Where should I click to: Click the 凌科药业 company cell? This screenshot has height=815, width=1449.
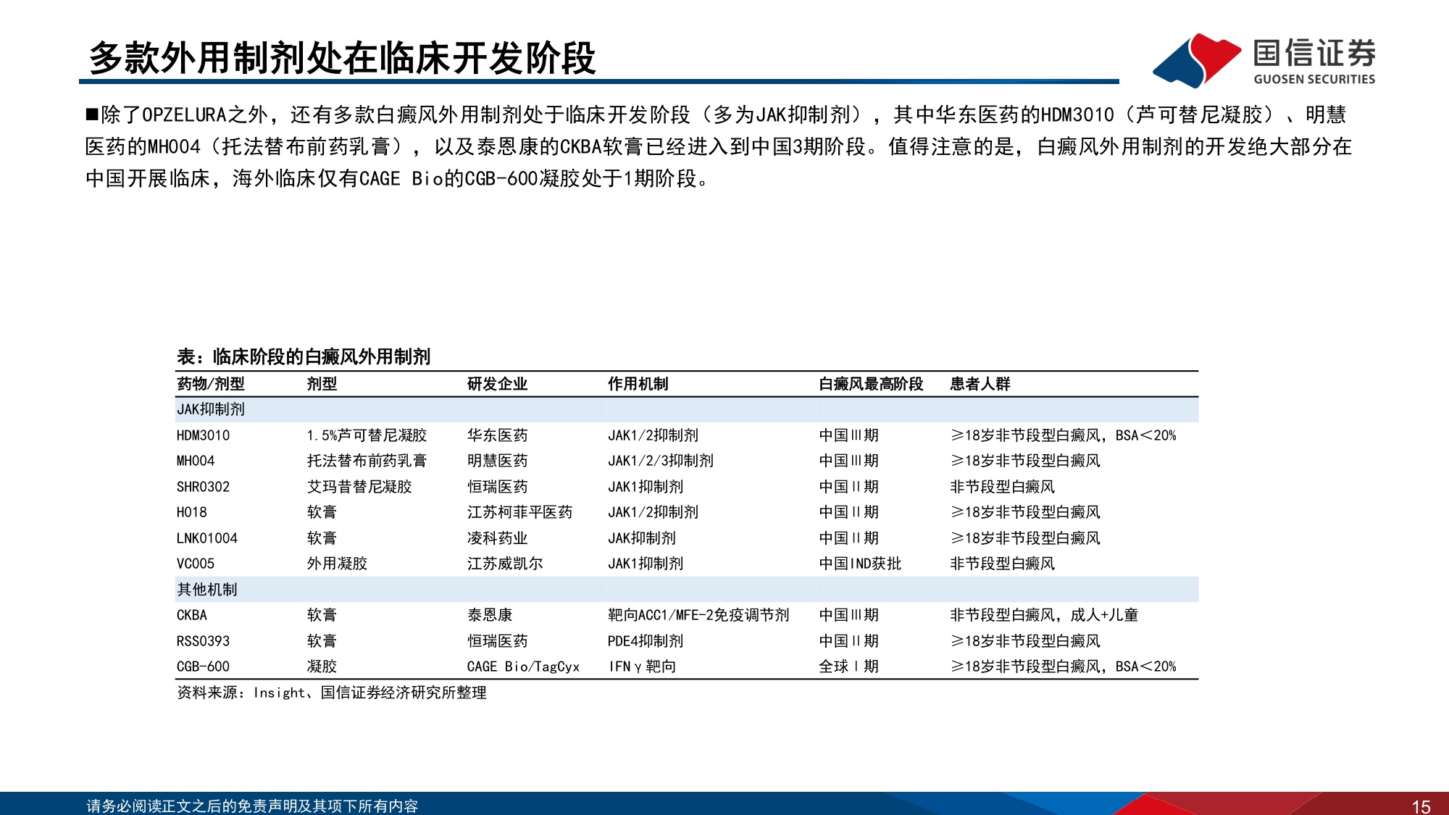tap(497, 538)
